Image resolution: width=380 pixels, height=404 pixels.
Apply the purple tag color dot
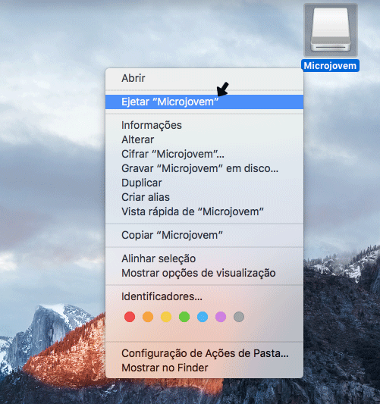pos(221,317)
